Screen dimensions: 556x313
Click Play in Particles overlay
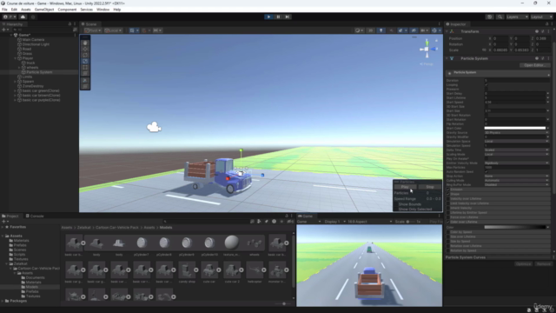point(405,187)
